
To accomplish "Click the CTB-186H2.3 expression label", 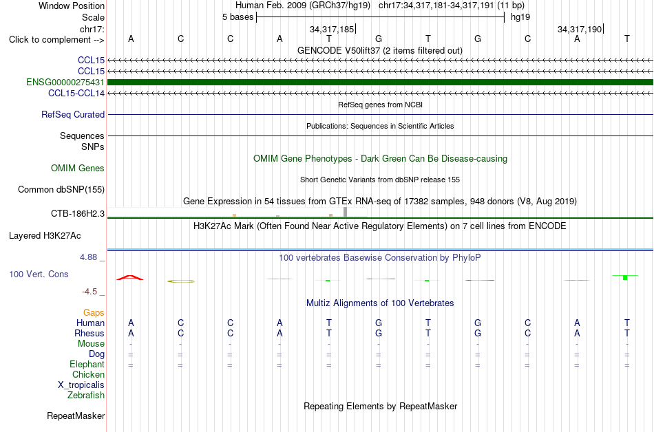I will pos(78,213).
